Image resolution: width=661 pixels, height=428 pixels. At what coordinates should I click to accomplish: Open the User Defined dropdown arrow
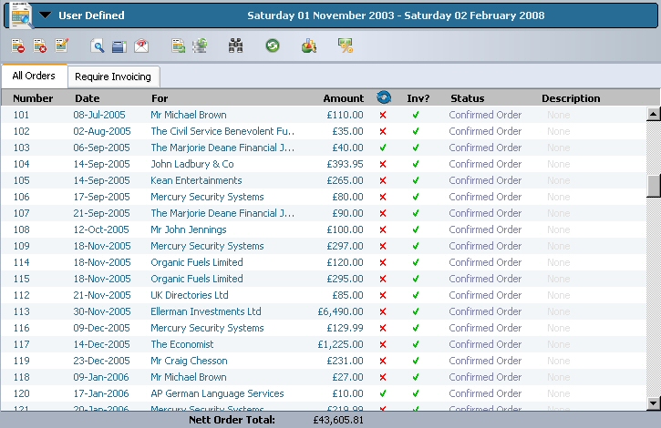[x=45, y=15]
